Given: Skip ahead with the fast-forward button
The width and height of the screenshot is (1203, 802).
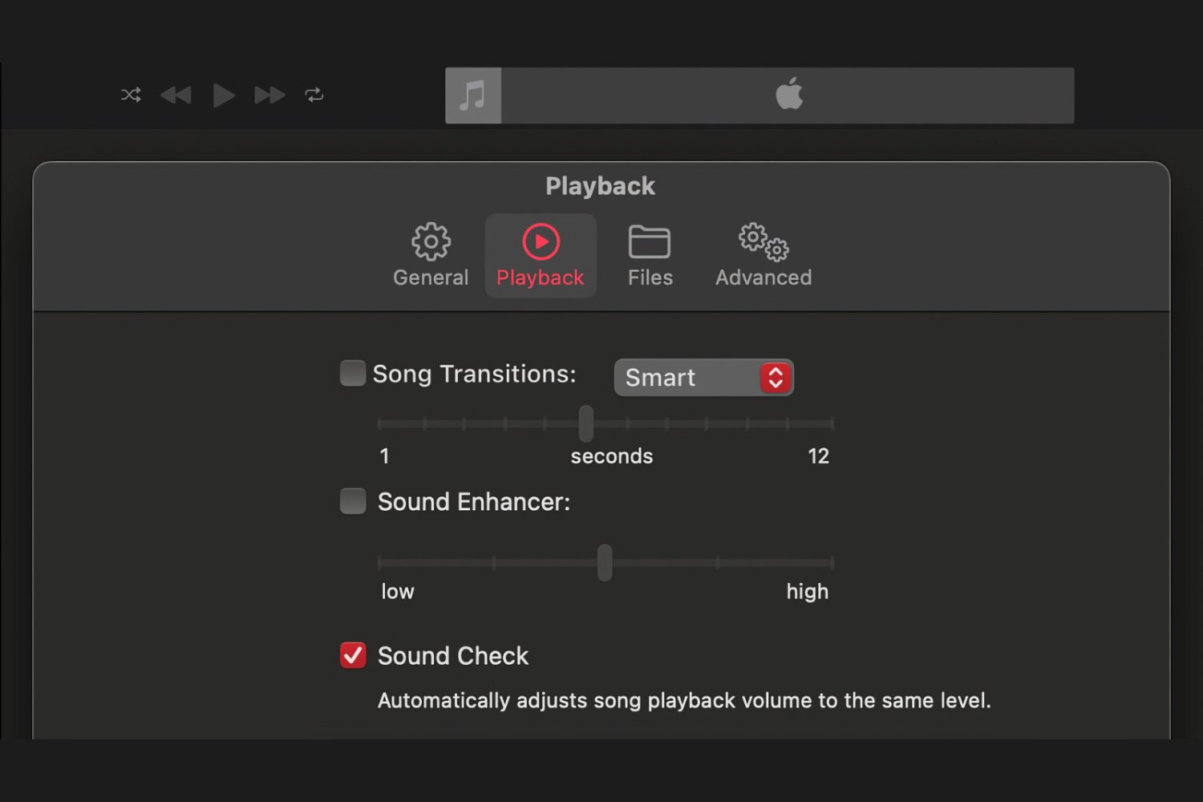Looking at the screenshot, I should 269,95.
